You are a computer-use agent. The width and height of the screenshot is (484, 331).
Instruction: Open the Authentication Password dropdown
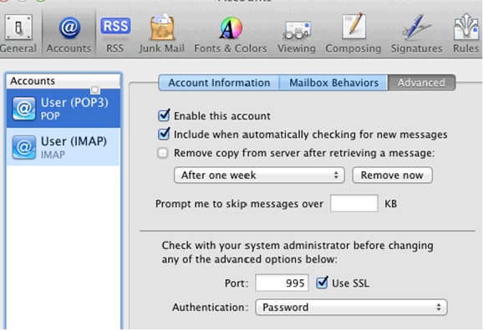pos(351,308)
